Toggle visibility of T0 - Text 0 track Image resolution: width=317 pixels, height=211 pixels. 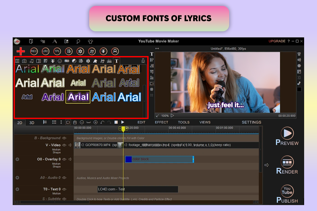click(64, 189)
